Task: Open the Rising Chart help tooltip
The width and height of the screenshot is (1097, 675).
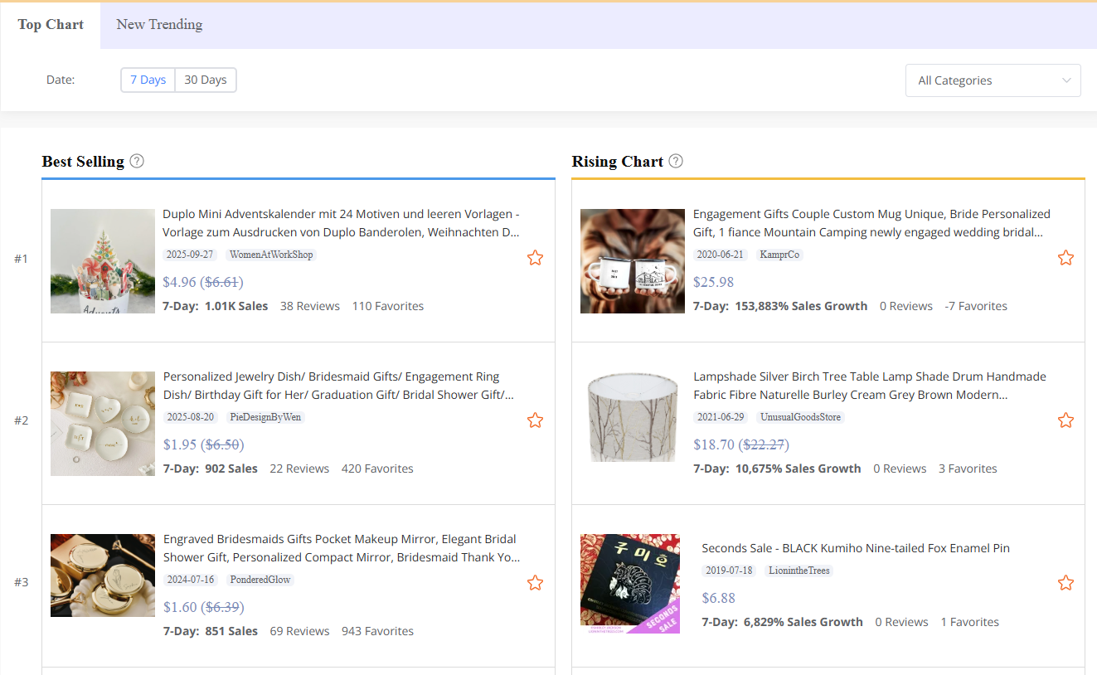Action: (x=676, y=161)
